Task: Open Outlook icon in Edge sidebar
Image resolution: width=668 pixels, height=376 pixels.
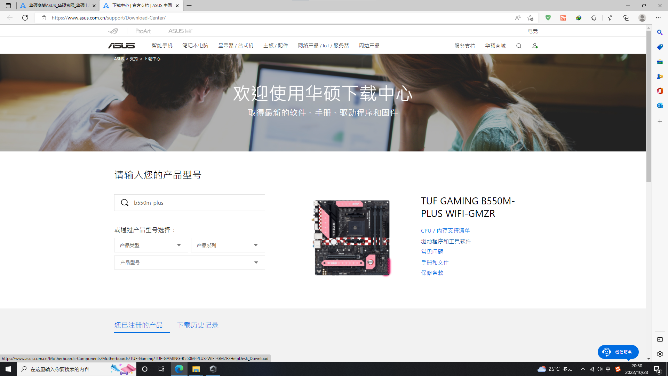Action: (x=660, y=105)
